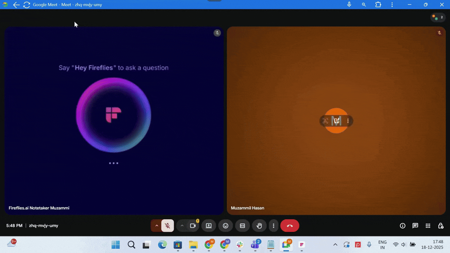This screenshot has height=253, width=450.
Task: Open Muzammil Hasan's tile options menu
Action: point(348,121)
